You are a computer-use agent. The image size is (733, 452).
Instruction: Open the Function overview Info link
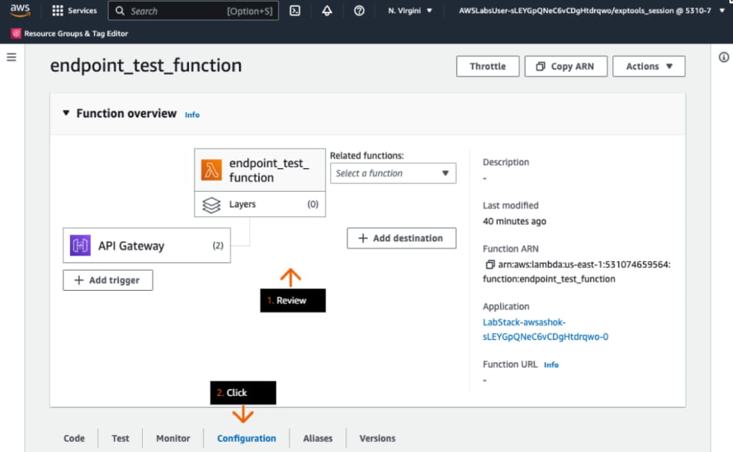(x=192, y=115)
